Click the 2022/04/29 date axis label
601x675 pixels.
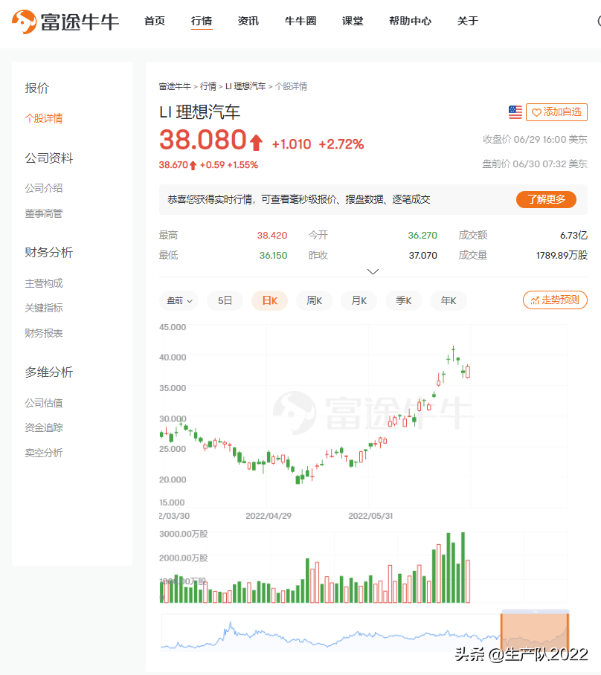(x=269, y=516)
